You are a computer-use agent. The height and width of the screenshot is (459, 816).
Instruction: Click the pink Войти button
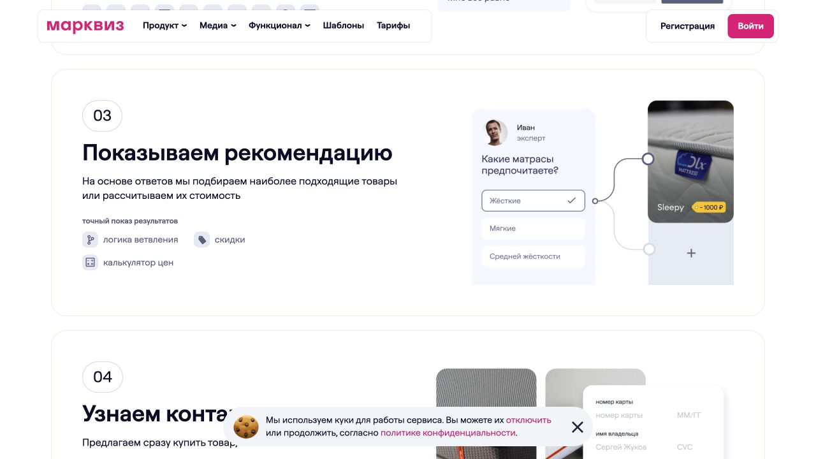pyautogui.click(x=751, y=26)
